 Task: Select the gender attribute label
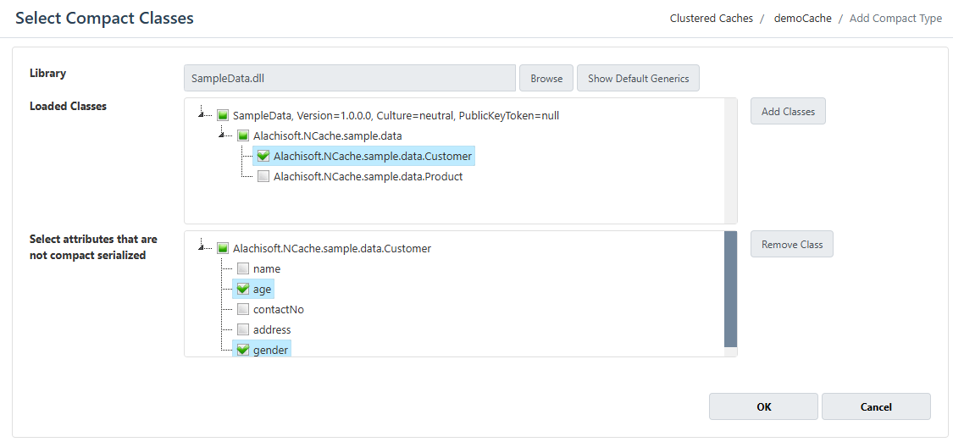pyautogui.click(x=270, y=351)
